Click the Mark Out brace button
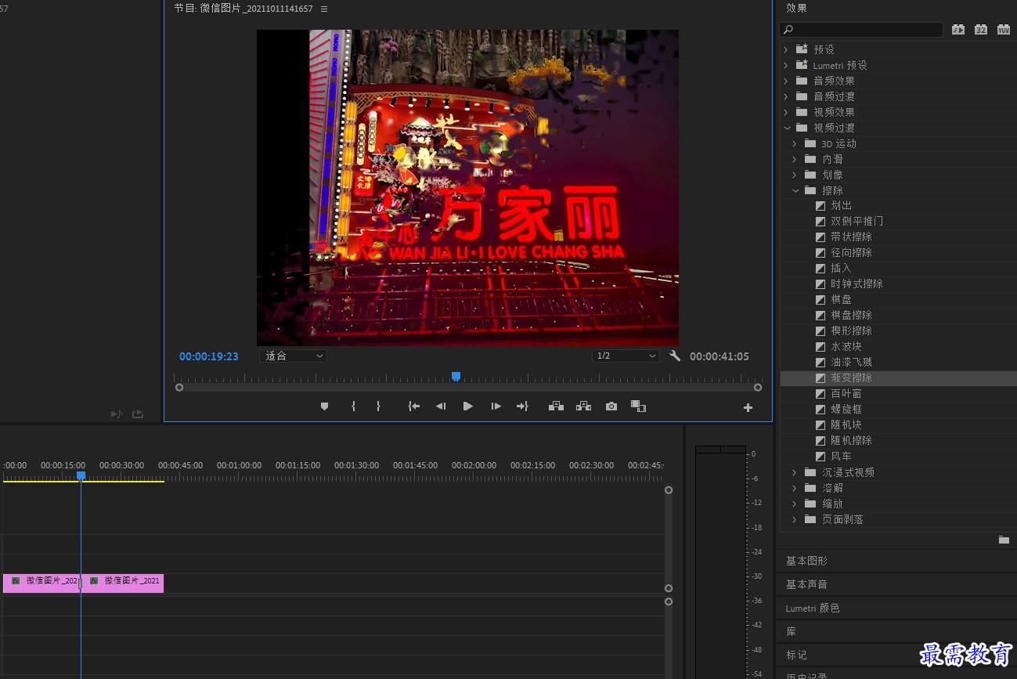The image size is (1017, 679). pos(378,406)
